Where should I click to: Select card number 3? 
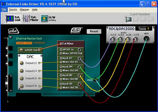143,19
